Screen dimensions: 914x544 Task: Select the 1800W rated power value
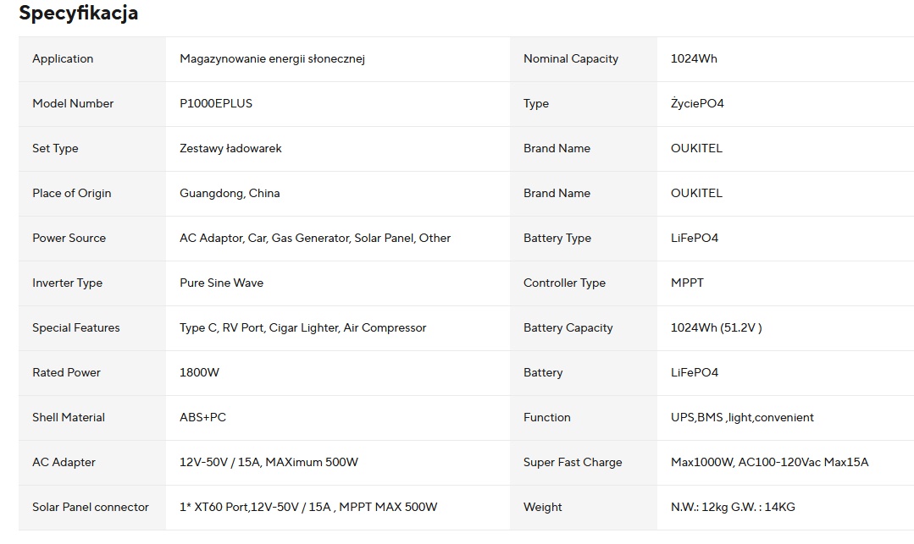click(x=199, y=373)
